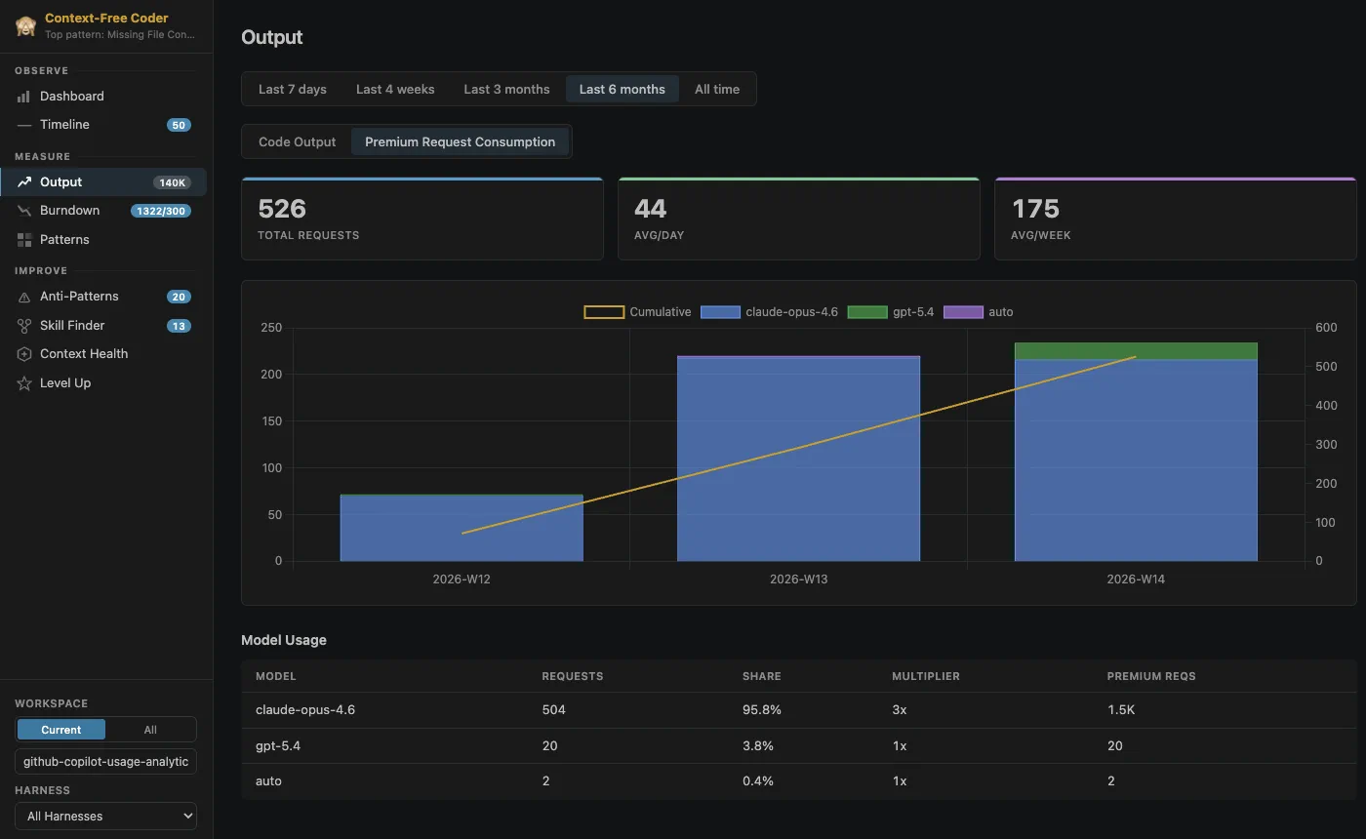Click the Cumulative yellow legend swatch
Image resolution: width=1366 pixels, height=839 pixels.
[604, 312]
